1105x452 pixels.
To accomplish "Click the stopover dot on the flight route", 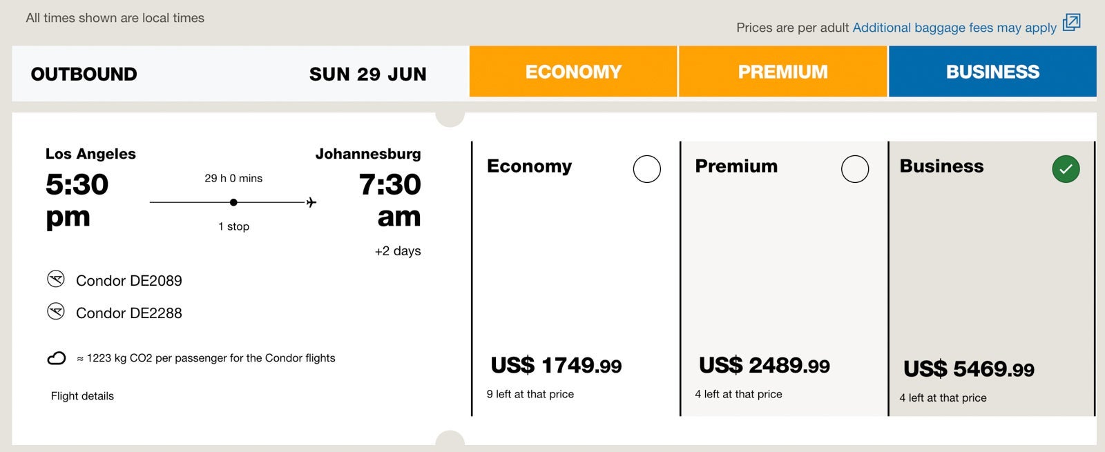I will click(x=233, y=202).
